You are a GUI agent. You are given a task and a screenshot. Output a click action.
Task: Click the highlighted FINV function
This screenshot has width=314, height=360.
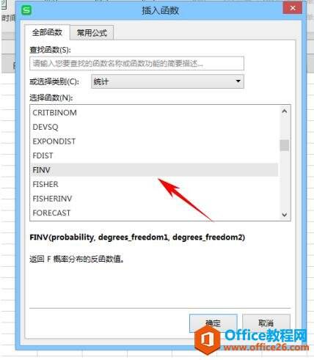click(154, 170)
